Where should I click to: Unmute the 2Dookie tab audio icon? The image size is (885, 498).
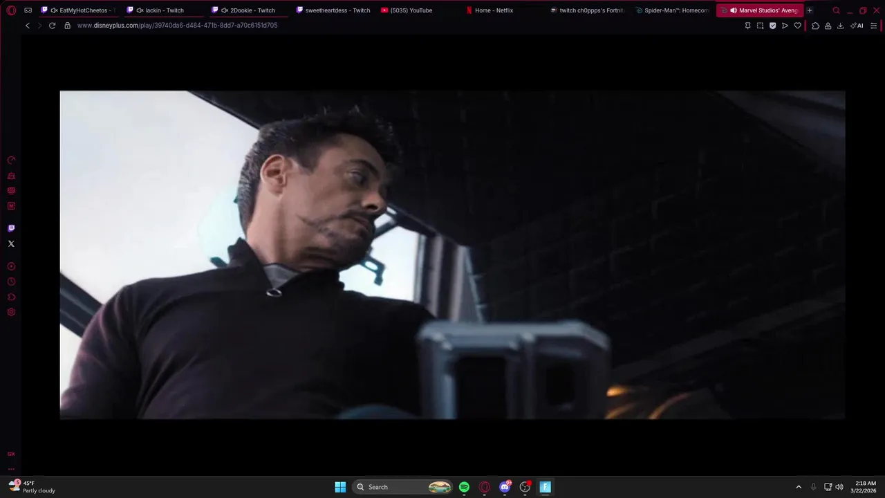(x=225, y=10)
